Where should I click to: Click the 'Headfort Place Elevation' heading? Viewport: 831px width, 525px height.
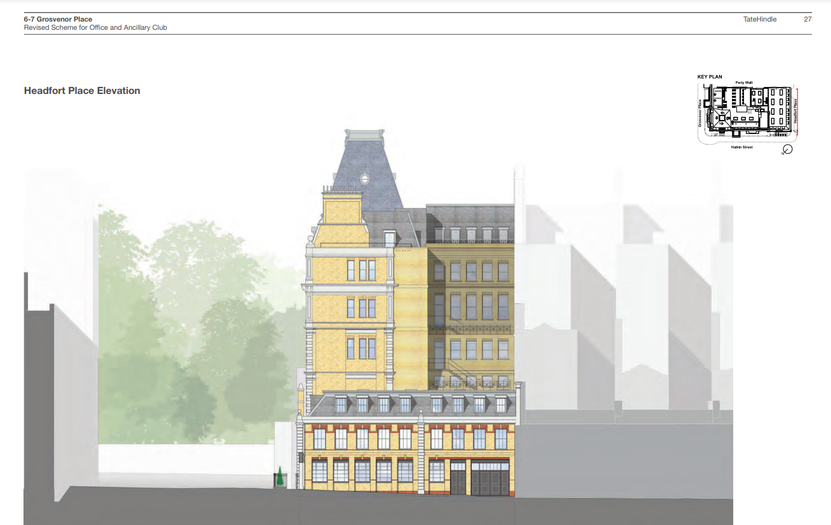tap(82, 91)
